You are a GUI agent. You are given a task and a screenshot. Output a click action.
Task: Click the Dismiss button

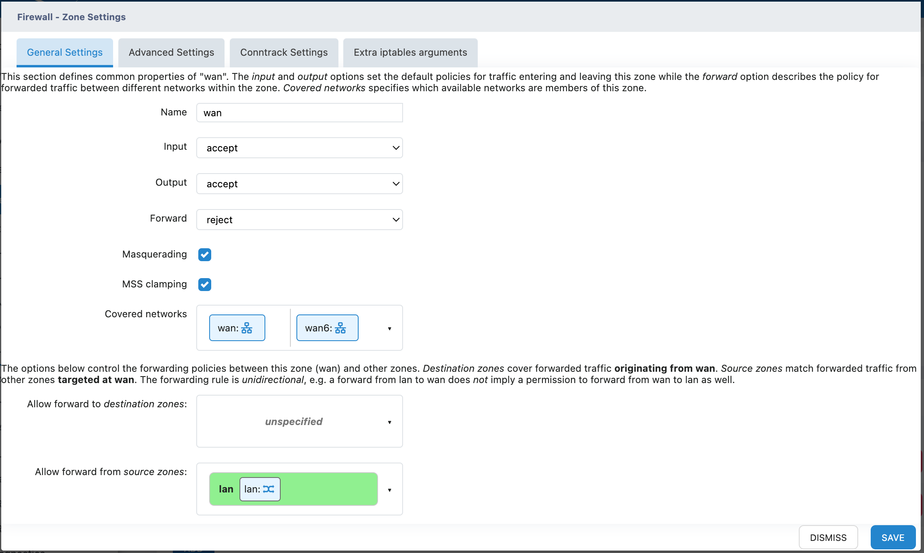click(x=828, y=538)
